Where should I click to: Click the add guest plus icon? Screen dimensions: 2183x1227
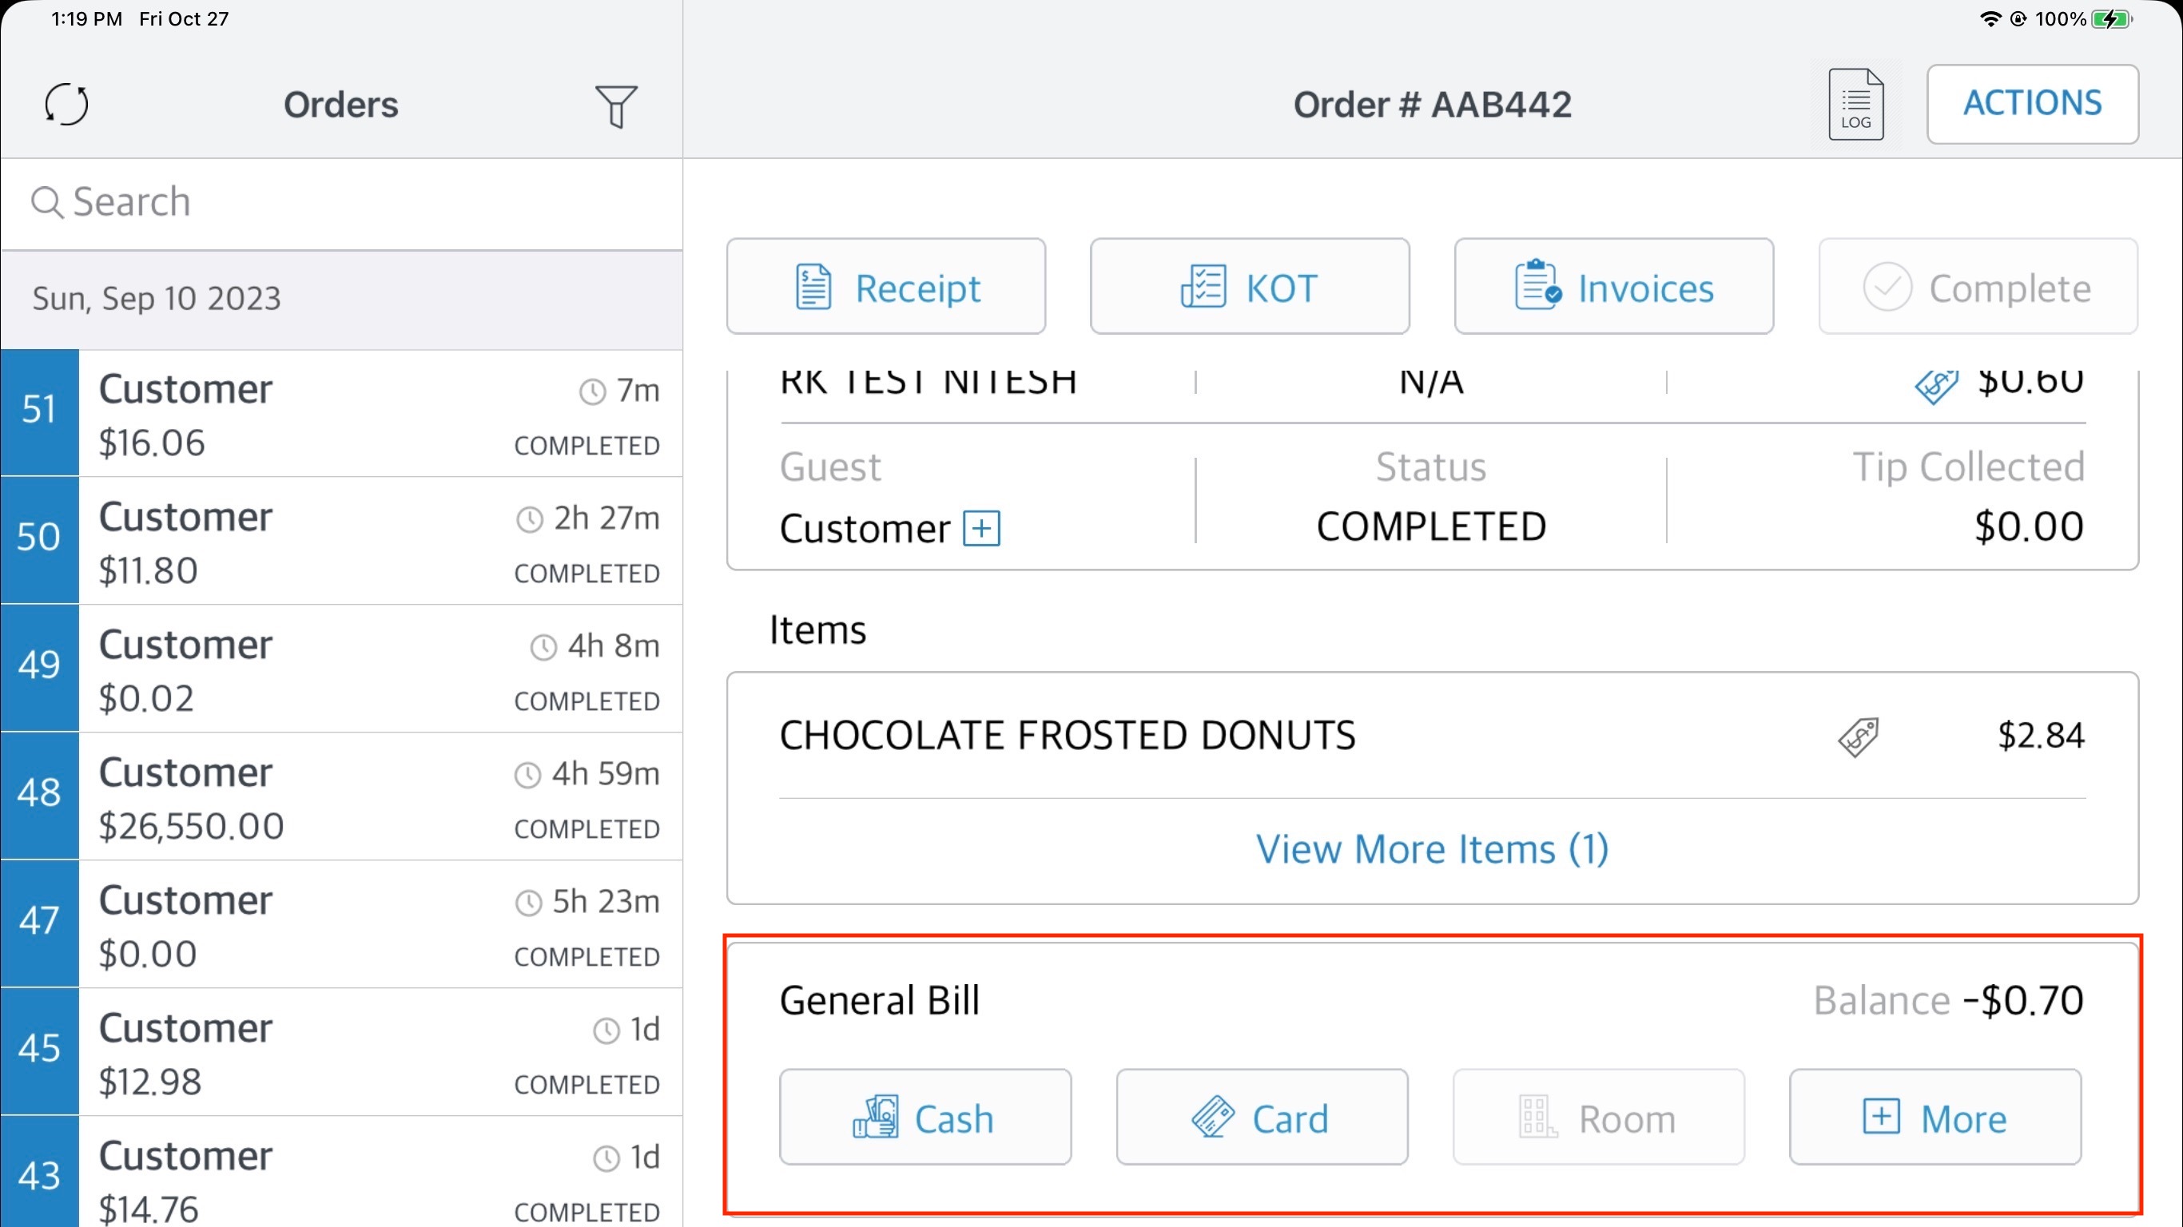click(x=981, y=529)
